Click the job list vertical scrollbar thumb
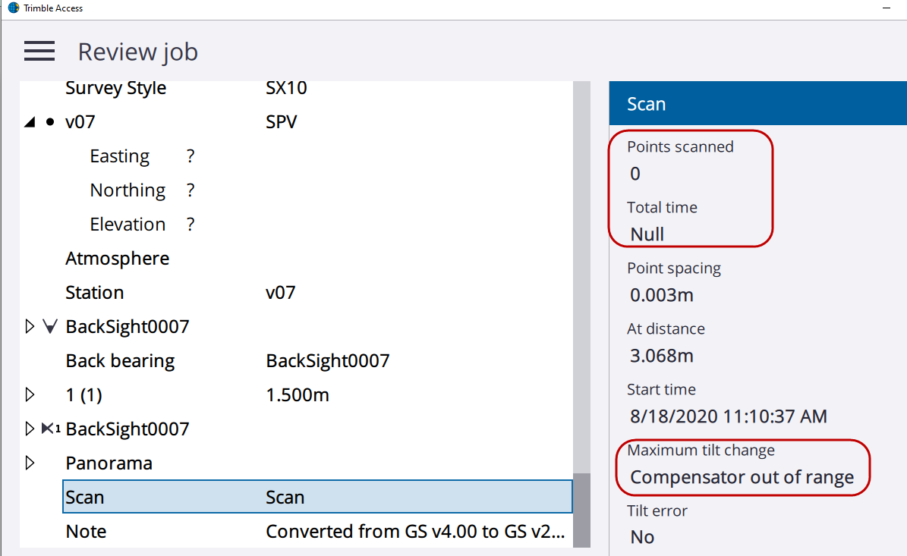The image size is (907, 556). (x=581, y=508)
